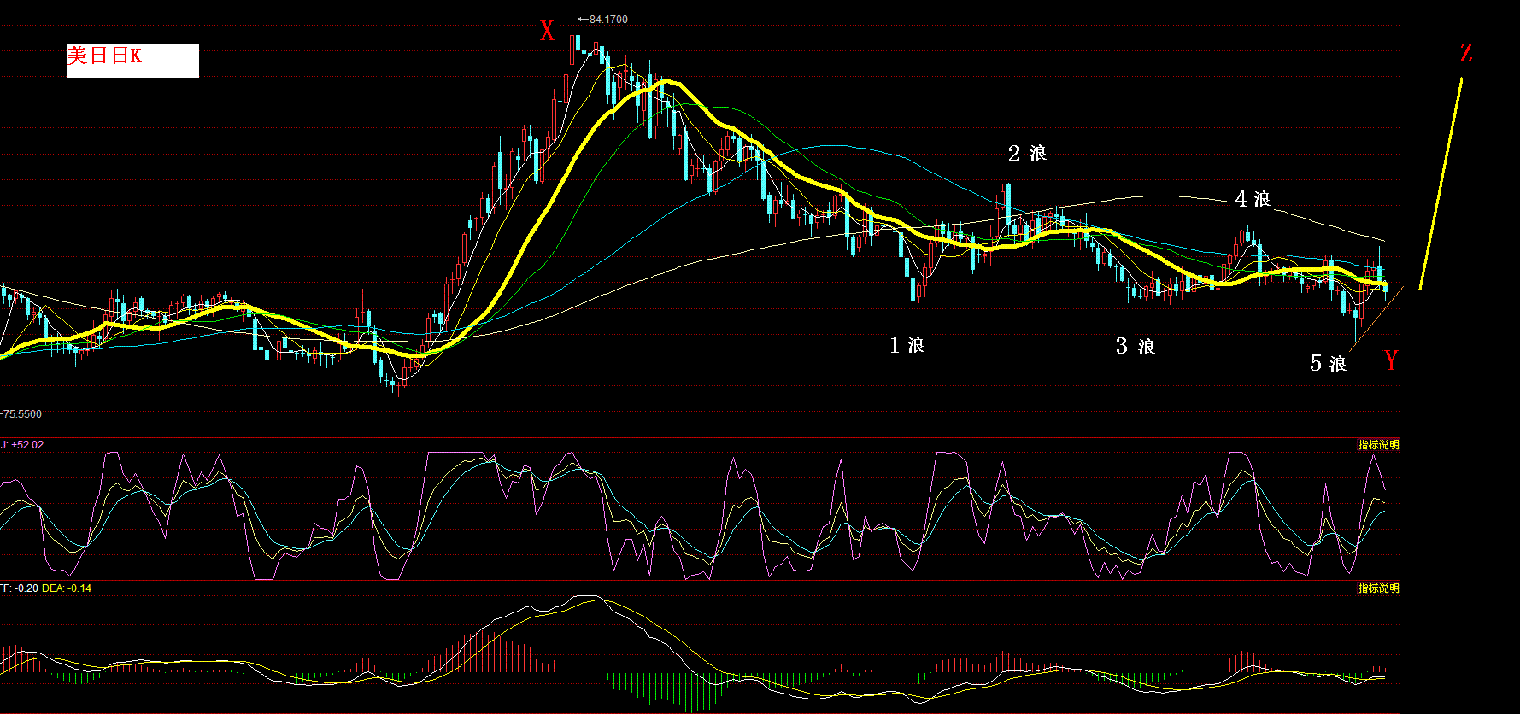This screenshot has height=714, width=1520.
Task: Select the DEA: -0.14 indicator value
Action: pos(67,588)
